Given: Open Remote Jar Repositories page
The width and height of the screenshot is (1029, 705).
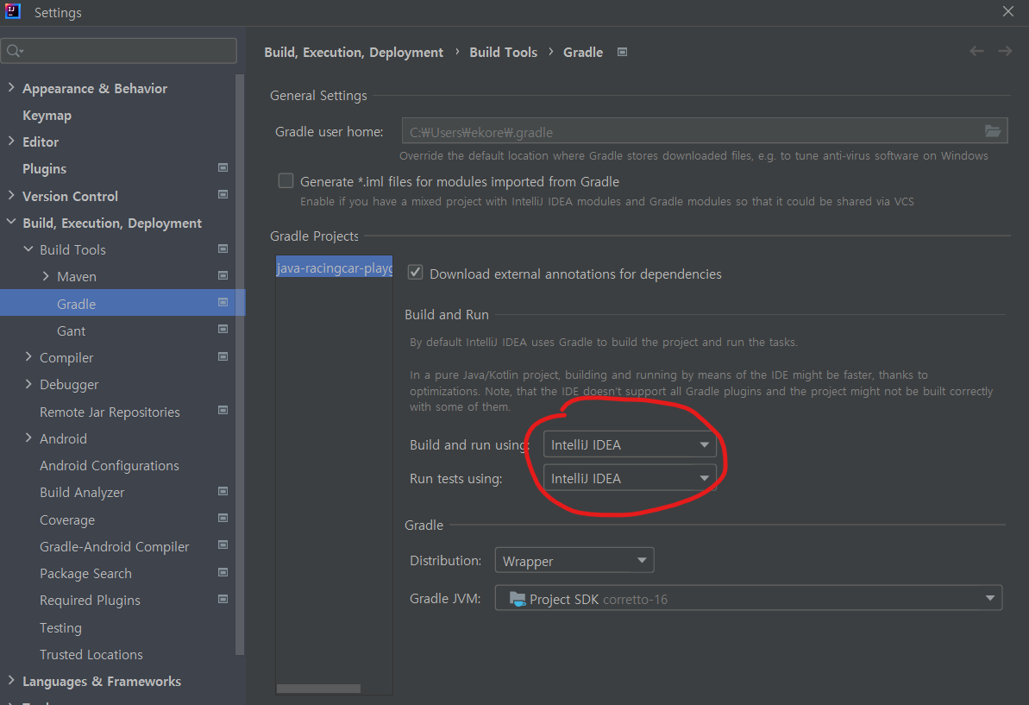Looking at the screenshot, I should 110,412.
